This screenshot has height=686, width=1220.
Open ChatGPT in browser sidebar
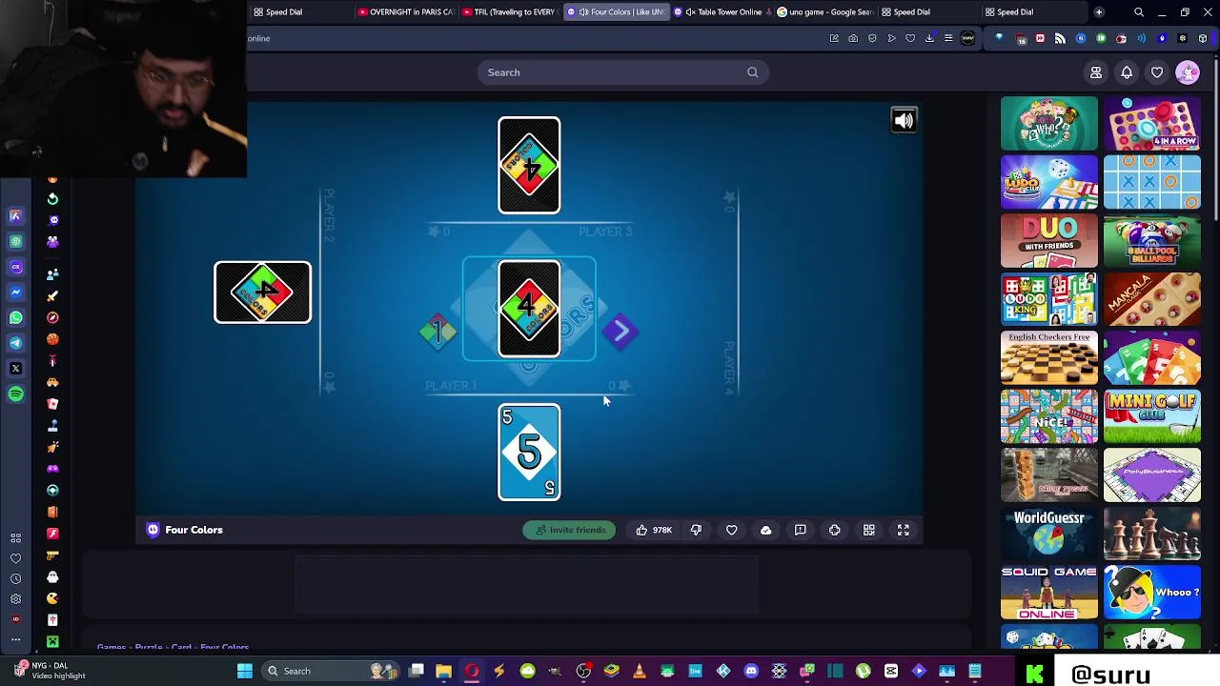15,242
